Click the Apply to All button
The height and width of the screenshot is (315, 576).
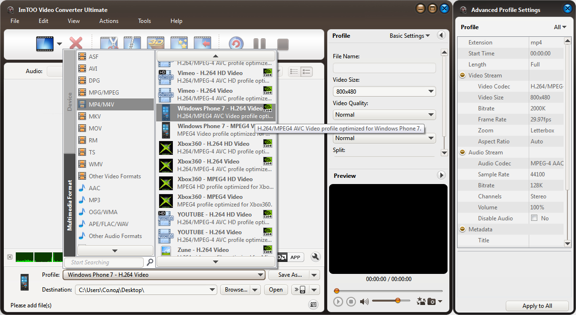click(x=537, y=306)
